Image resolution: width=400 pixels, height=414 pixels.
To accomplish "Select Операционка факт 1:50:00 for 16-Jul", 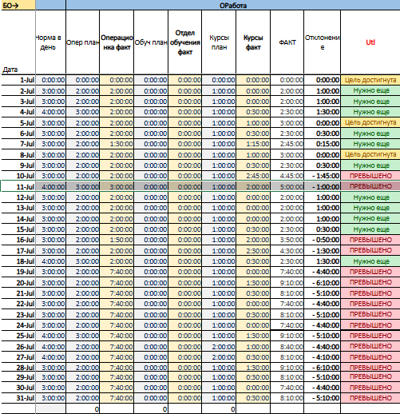I will 117,240.
